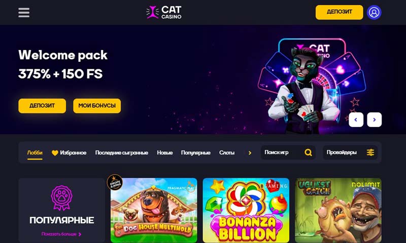Click the heart icon for favorites
The image size is (406, 243).
(x=55, y=153)
